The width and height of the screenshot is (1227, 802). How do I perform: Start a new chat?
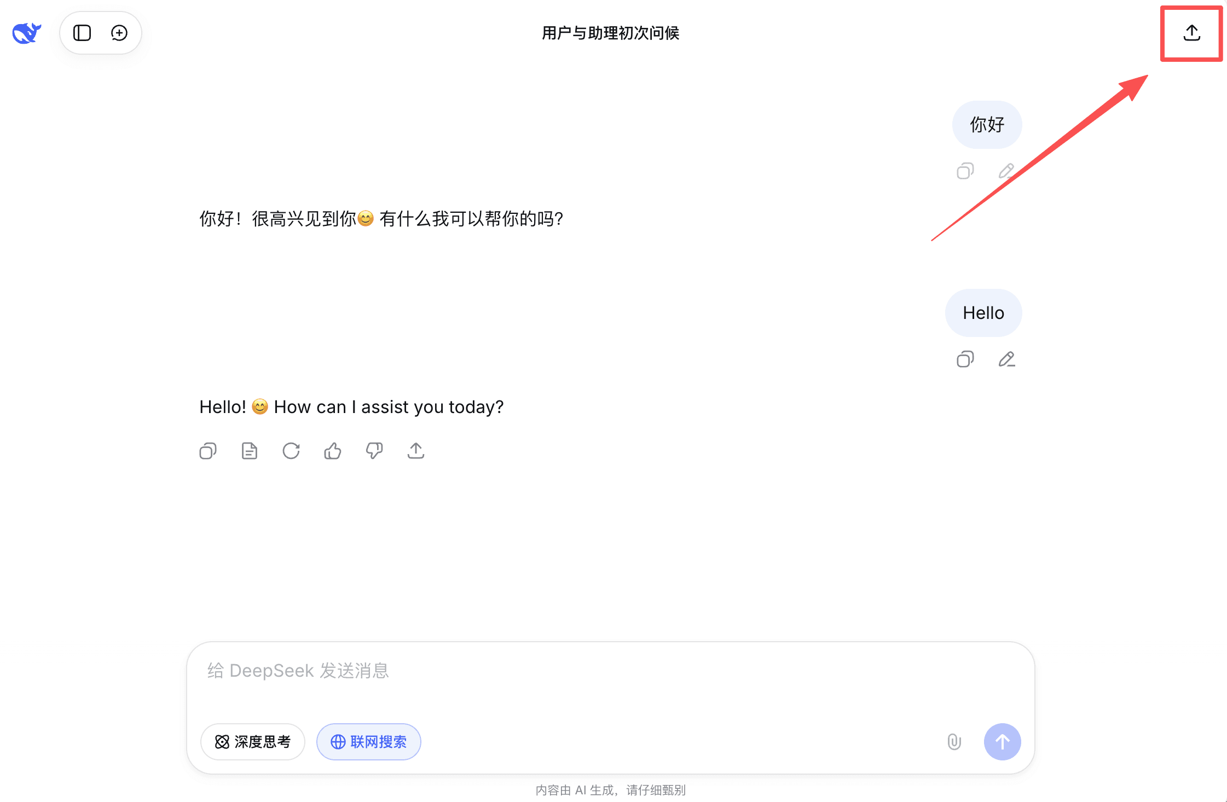(118, 33)
